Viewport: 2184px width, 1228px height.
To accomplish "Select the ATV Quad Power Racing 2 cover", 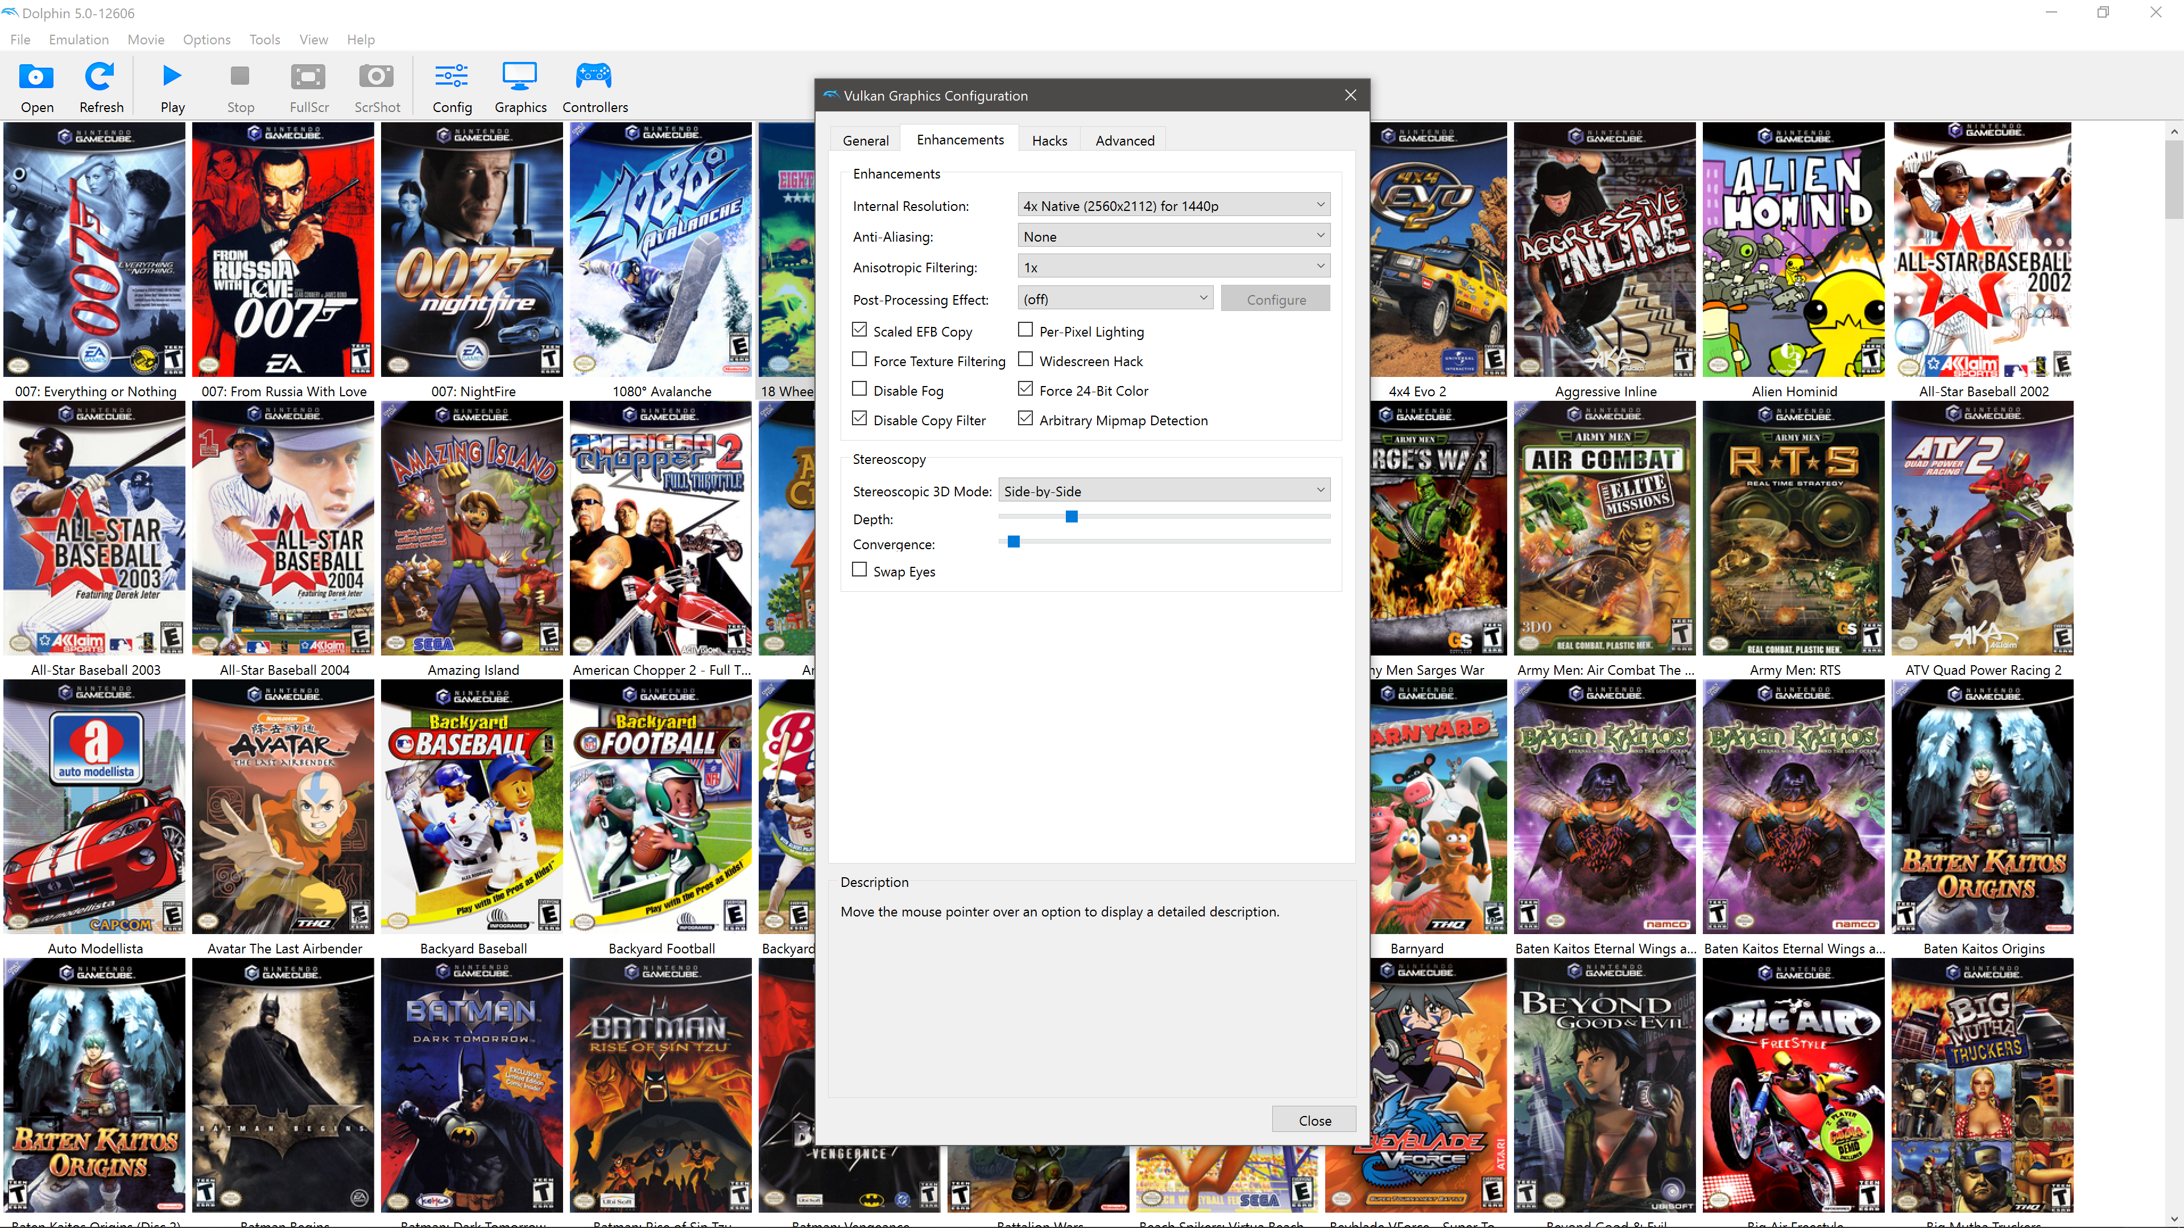I will [1983, 528].
